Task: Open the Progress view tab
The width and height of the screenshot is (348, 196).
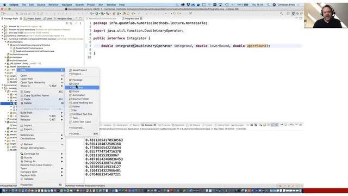Action: click(164, 125)
